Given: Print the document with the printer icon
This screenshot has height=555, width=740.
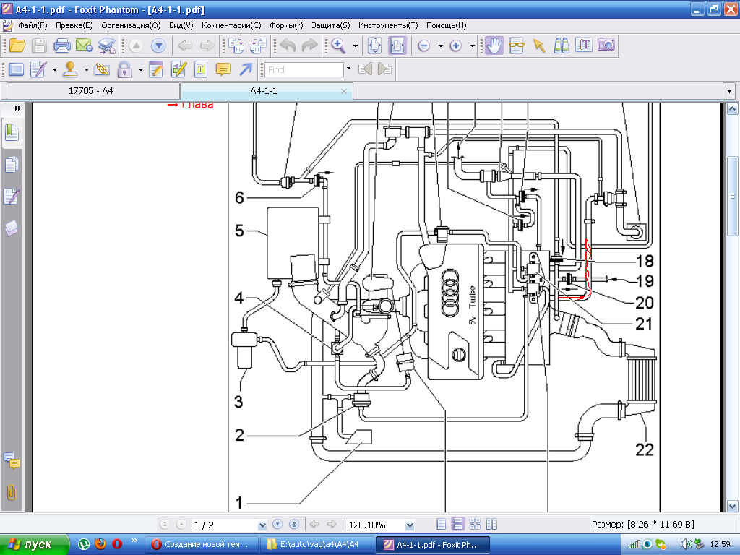Looking at the screenshot, I should pyautogui.click(x=62, y=46).
